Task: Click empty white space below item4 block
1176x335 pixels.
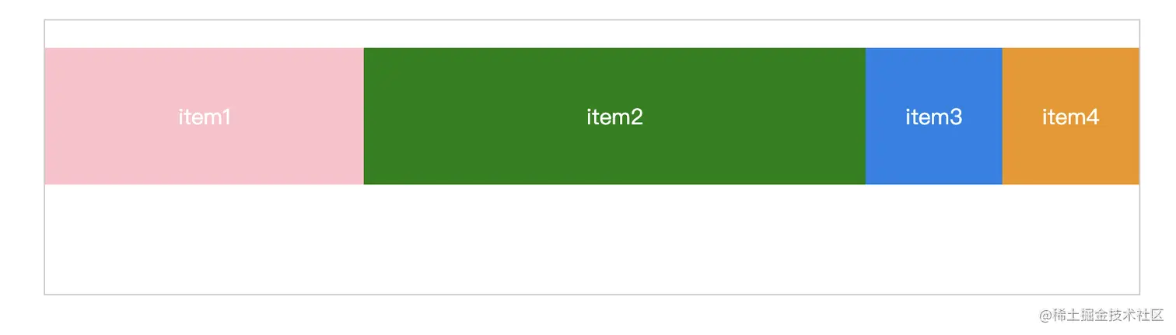Action: 1070,239
